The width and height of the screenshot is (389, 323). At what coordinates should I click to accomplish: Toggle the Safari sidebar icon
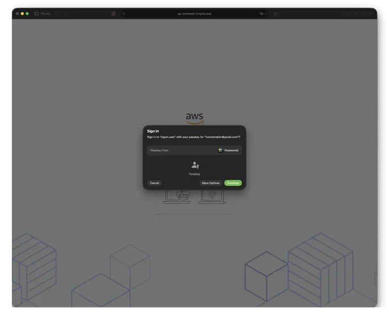[37, 13]
